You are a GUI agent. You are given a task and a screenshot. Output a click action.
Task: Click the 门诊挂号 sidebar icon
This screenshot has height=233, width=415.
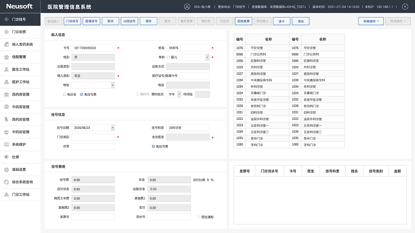[x=6, y=19]
